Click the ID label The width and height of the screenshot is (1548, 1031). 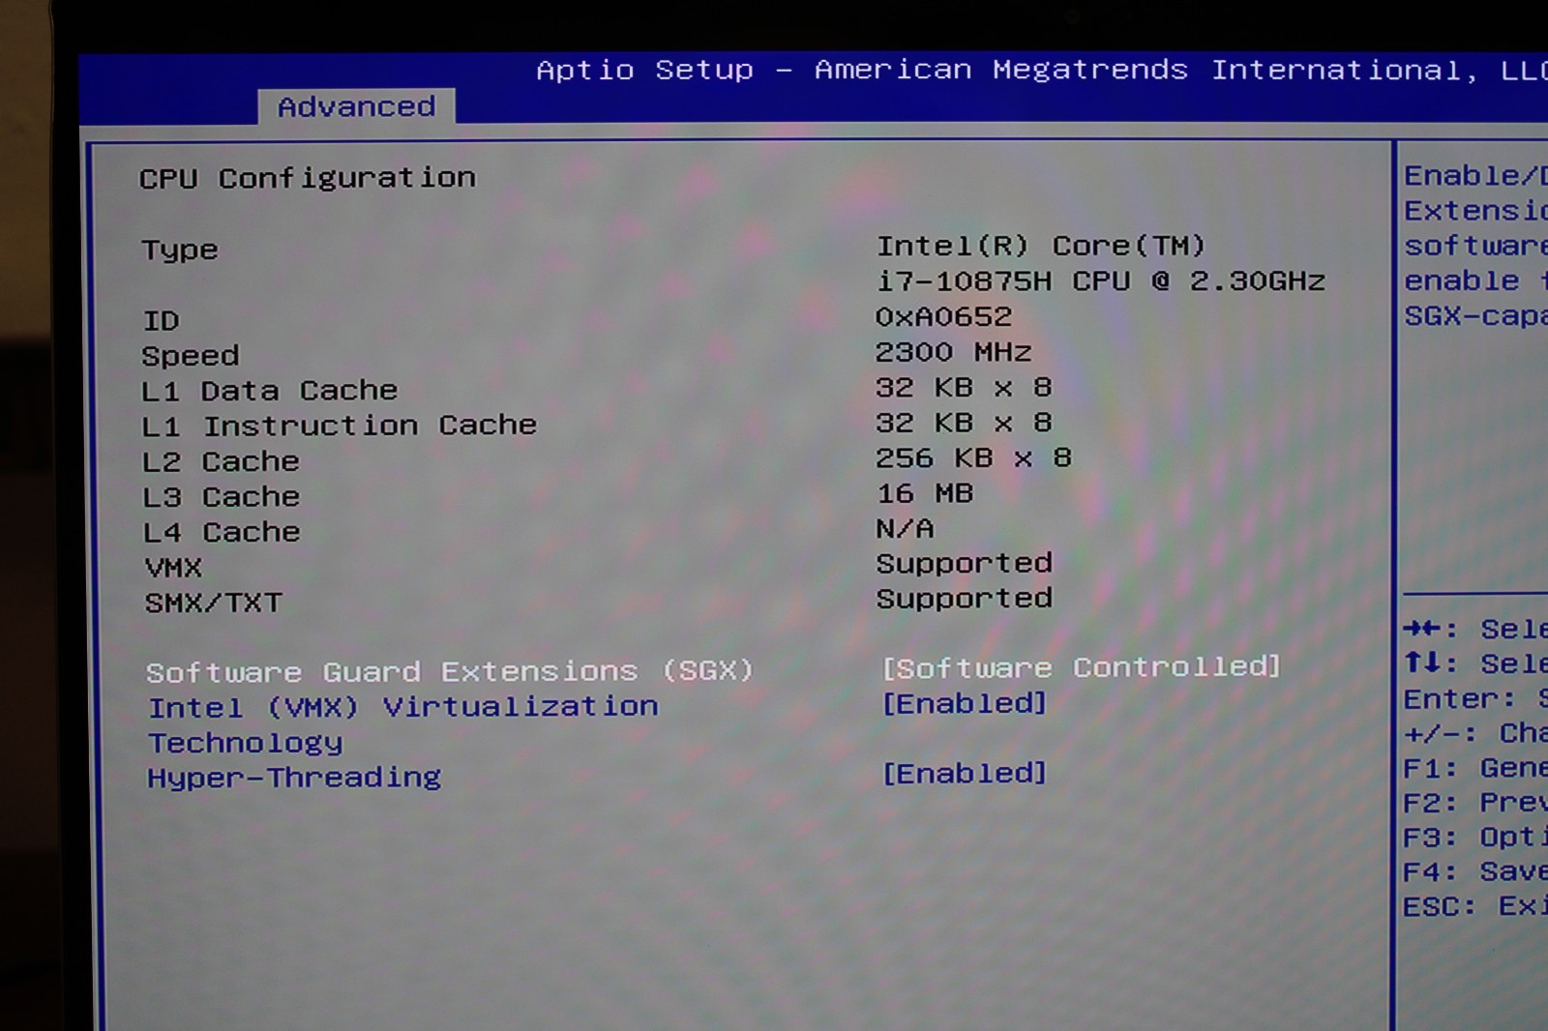coord(161,320)
